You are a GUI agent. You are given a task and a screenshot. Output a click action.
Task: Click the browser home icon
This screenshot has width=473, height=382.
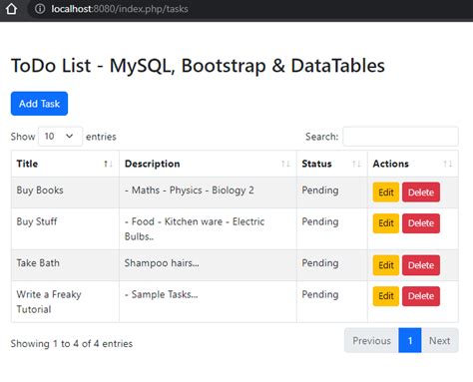click(11, 9)
